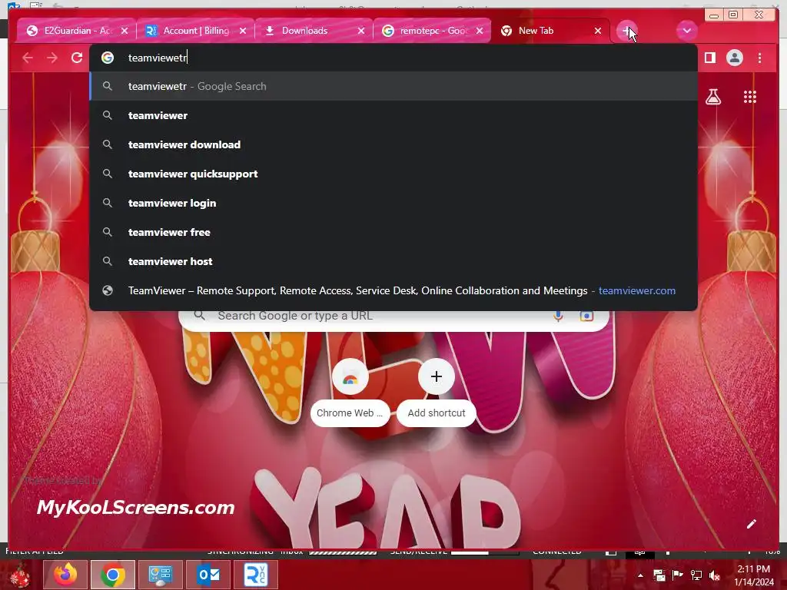Select teamviewer host suggestion

pos(393,261)
